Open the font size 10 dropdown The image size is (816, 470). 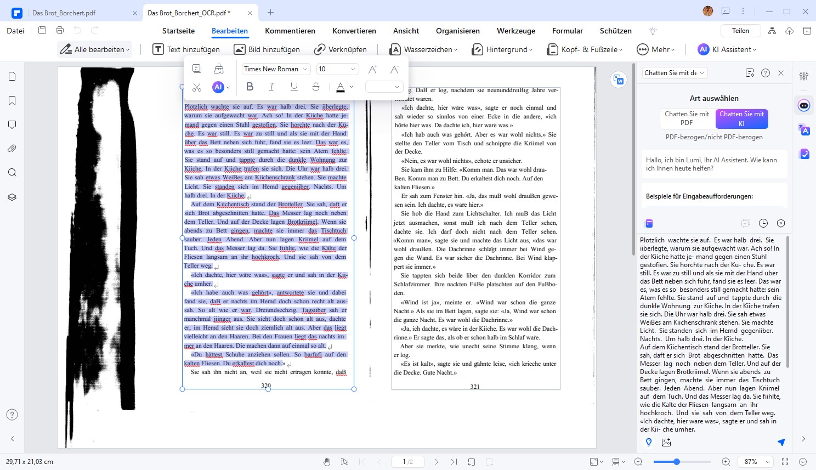coord(337,69)
